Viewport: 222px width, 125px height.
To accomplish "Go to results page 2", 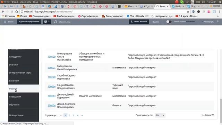I will click(x=69, y=116).
